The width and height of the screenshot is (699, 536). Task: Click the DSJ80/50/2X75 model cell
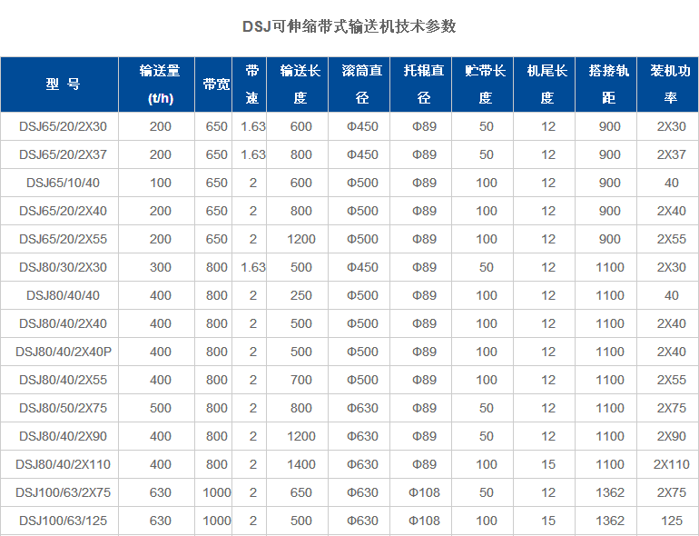point(62,408)
